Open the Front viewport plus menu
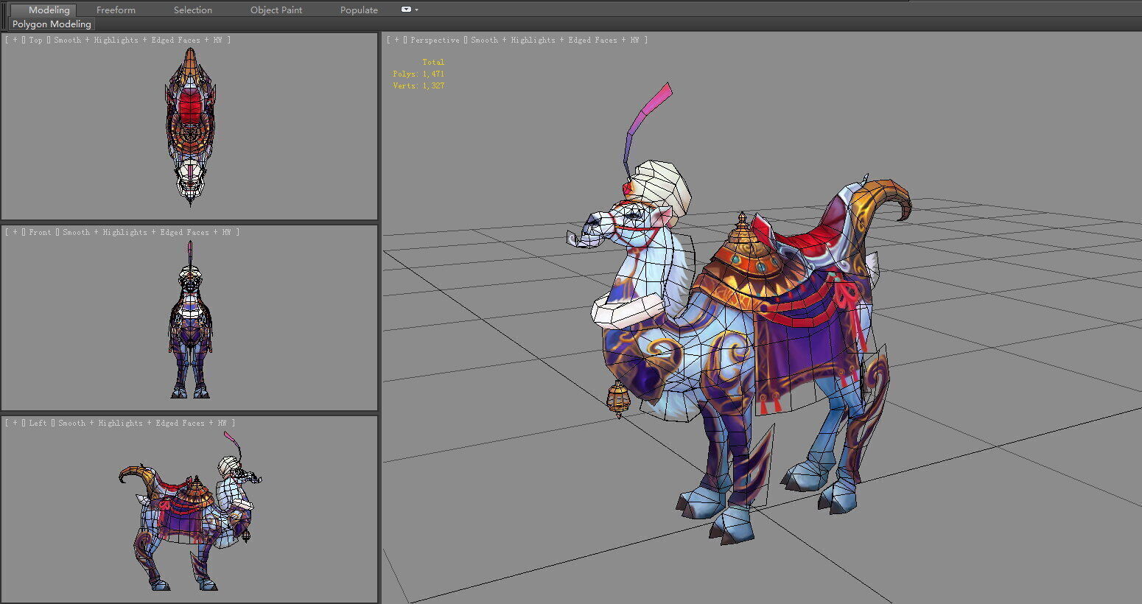Viewport: 1142px width, 604px height. point(15,232)
